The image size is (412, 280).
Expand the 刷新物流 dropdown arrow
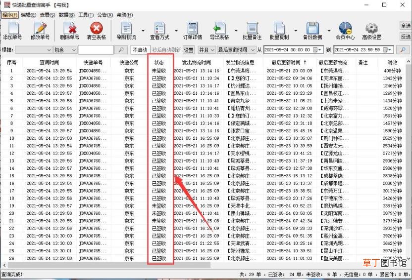[143, 31]
